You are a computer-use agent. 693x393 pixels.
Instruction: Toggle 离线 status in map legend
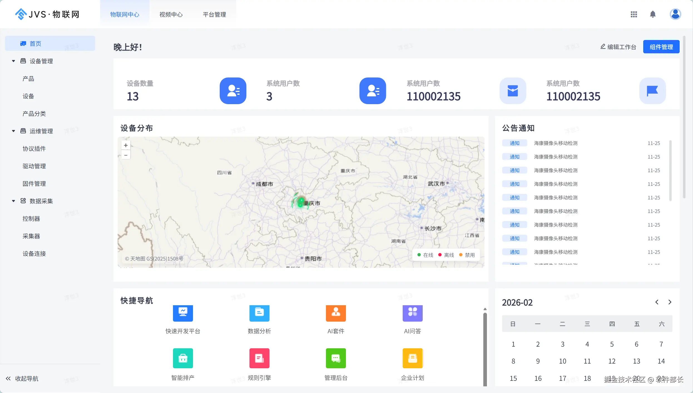[446, 255]
